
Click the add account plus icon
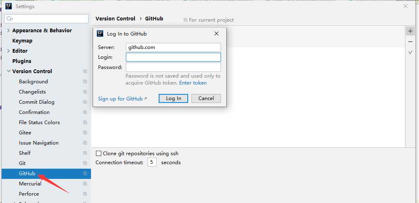tap(410, 31)
